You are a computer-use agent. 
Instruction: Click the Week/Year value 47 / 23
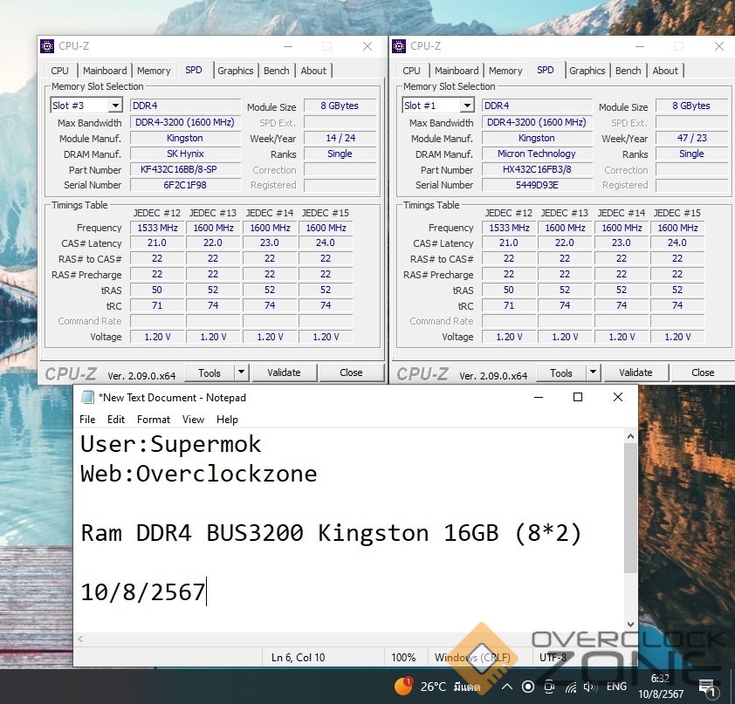[692, 138]
